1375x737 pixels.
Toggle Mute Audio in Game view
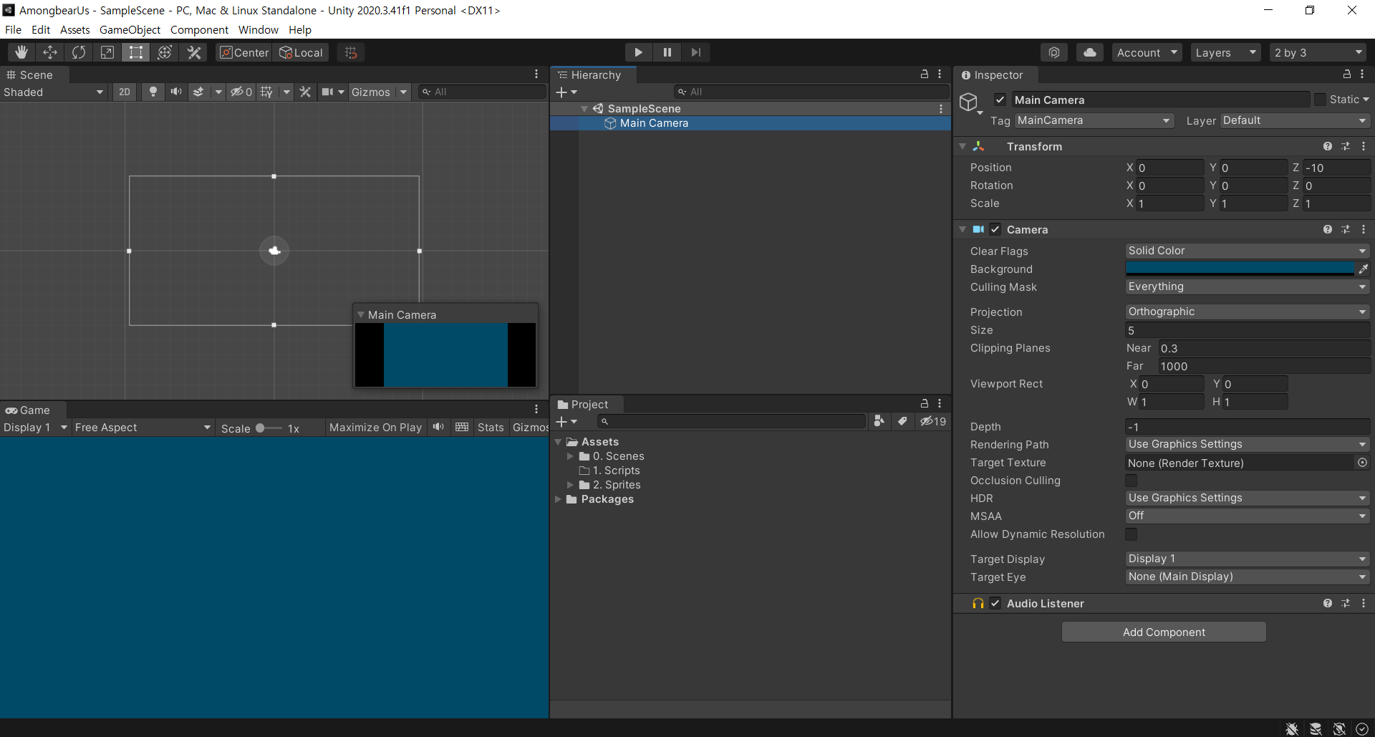(x=438, y=428)
